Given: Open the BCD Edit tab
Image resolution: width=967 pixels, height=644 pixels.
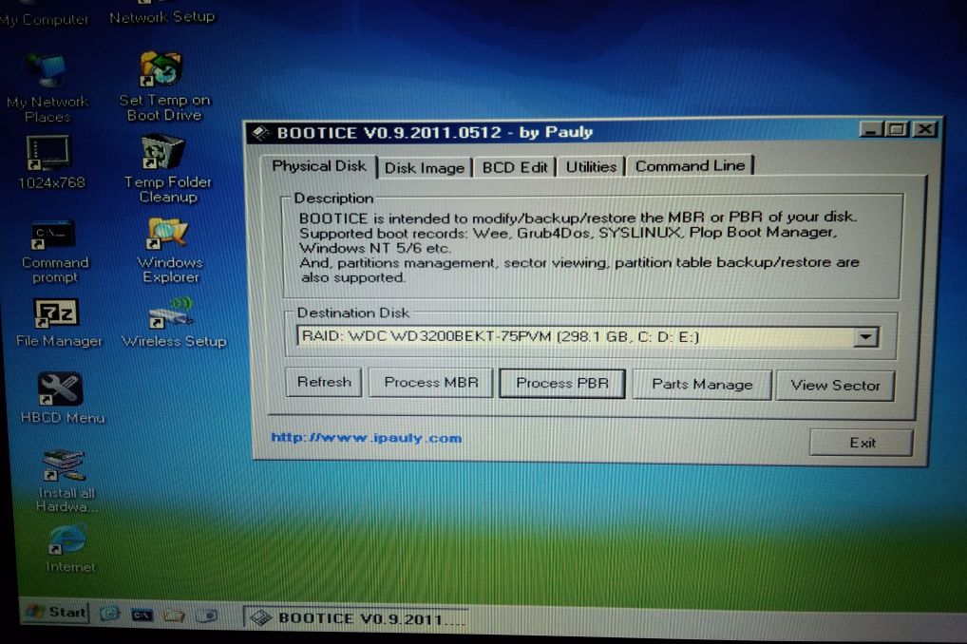Looking at the screenshot, I should pos(515,167).
